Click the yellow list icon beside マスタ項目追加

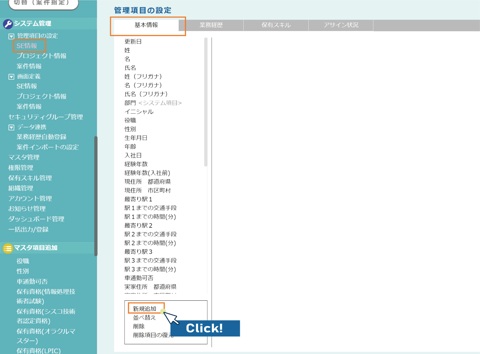[x=8, y=249]
